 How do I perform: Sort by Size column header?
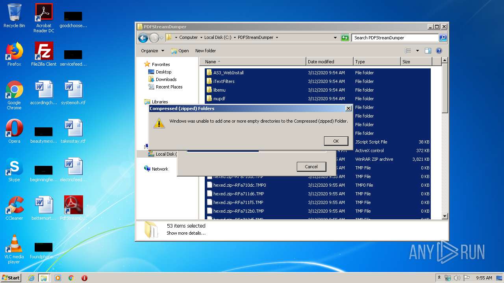tap(416, 62)
